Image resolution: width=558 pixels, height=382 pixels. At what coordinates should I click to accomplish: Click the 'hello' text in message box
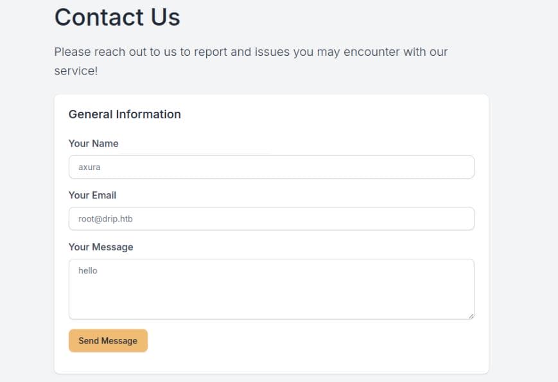(87, 271)
